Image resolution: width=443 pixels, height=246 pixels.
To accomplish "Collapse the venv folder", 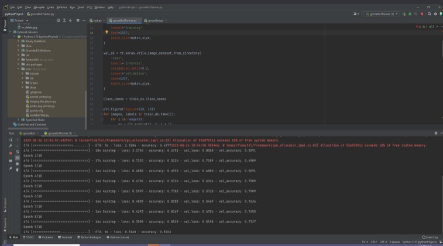I will pos(18,69).
